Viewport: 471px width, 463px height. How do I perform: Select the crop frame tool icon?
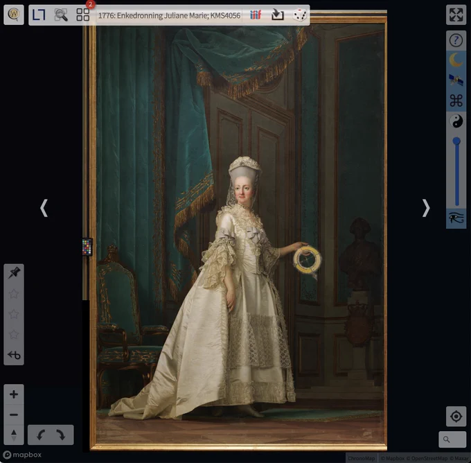(x=39, y=15)
